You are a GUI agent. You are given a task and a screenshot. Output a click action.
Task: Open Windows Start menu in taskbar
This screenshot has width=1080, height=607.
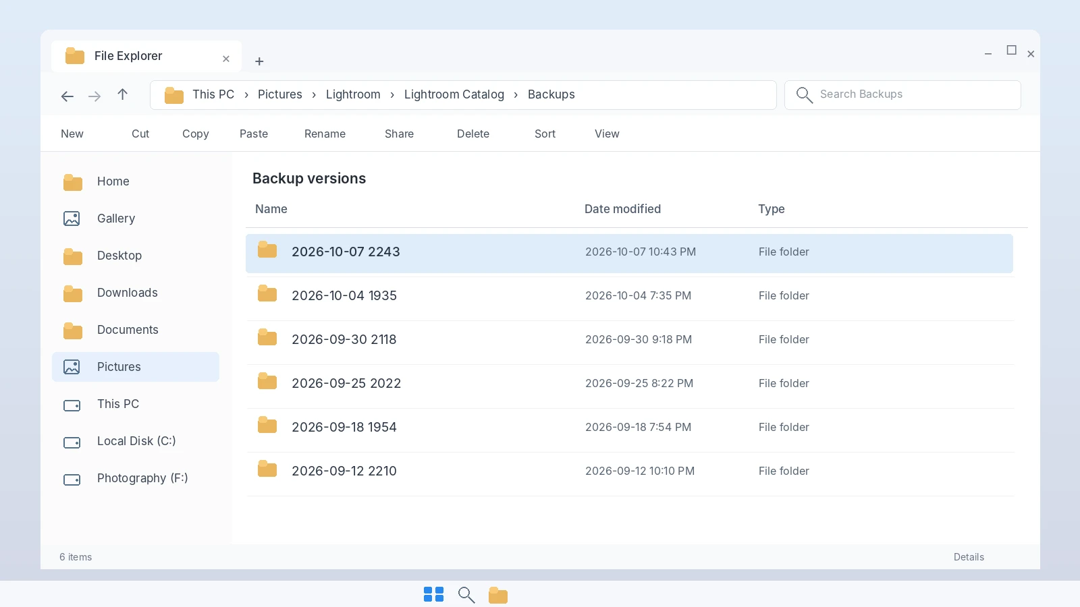click(433, 594)
